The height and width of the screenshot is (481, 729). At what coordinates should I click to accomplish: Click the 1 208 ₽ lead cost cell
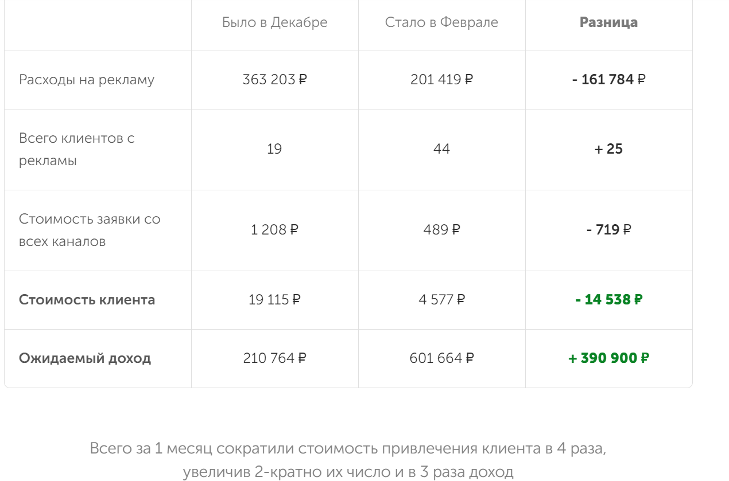tap(274, 230)
